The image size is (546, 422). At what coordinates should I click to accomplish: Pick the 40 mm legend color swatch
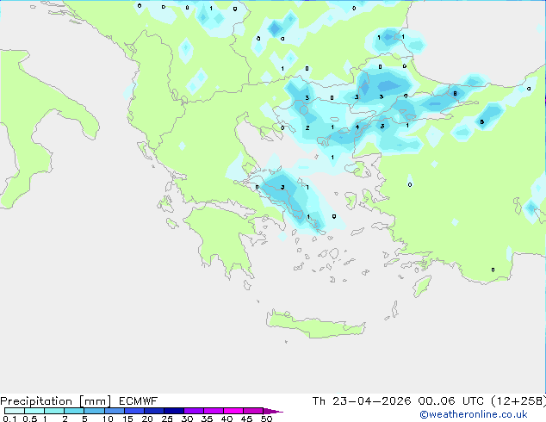pyautogui.click(x=233, y=411)
